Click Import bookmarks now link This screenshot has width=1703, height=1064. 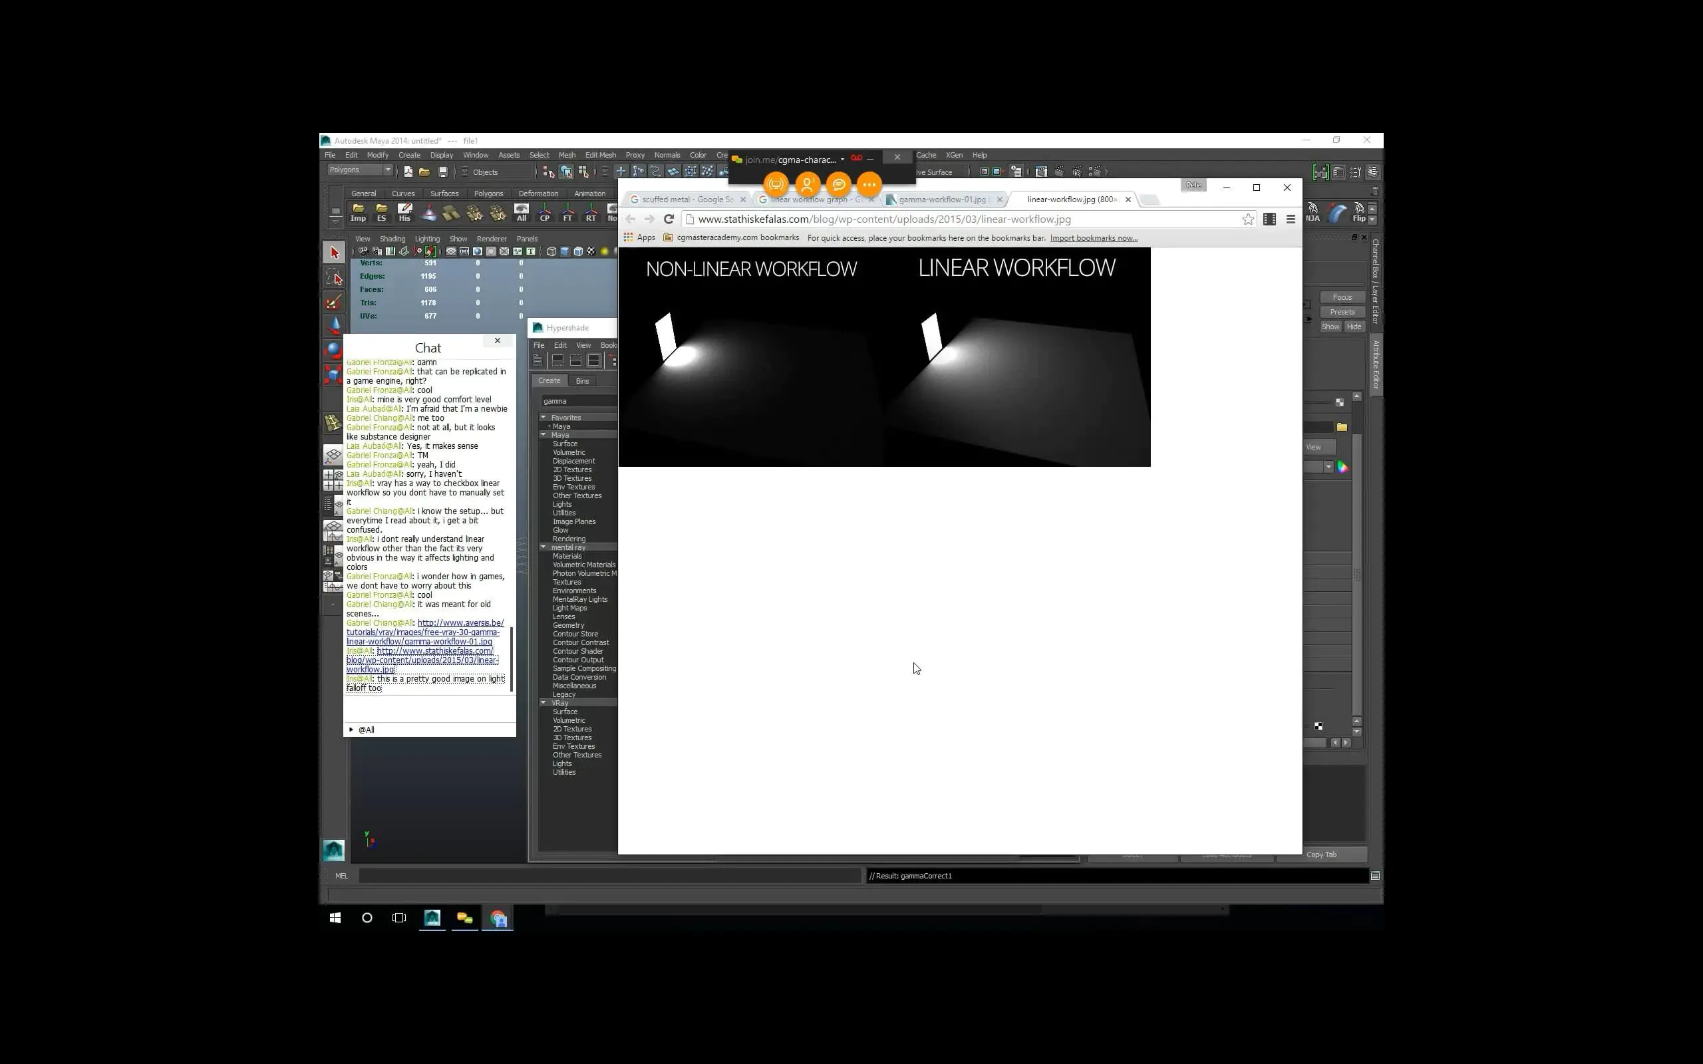[1094, 238]
